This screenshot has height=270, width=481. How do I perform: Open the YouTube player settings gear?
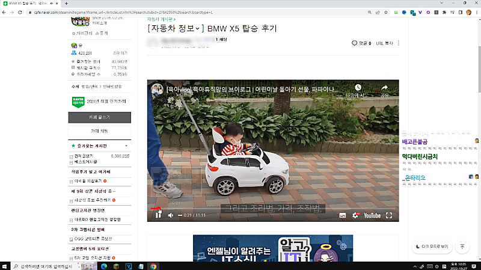pyautogui.click(x=357, y=215)
